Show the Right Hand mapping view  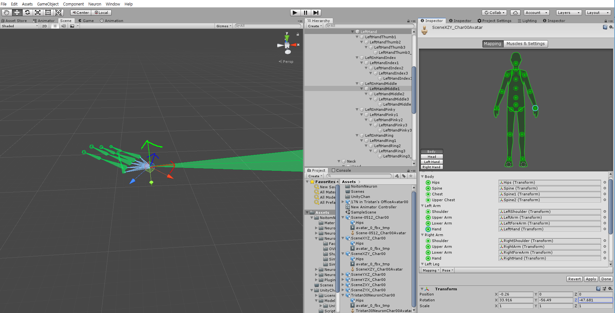point(432,167)
